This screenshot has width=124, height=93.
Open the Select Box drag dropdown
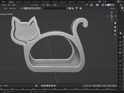click(x=13, y=8)
